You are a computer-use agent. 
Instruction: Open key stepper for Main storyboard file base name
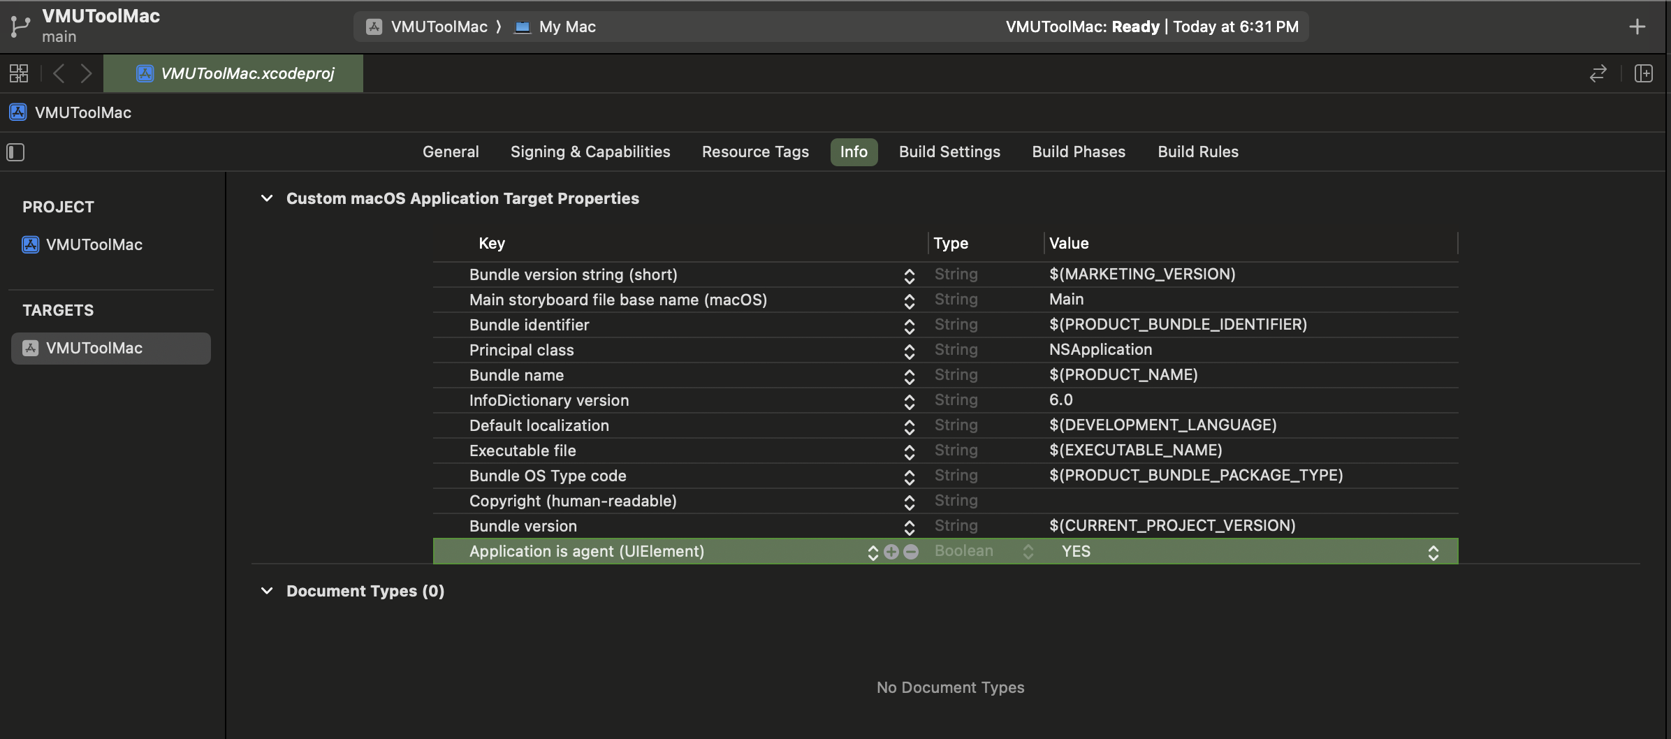[909, 300]
